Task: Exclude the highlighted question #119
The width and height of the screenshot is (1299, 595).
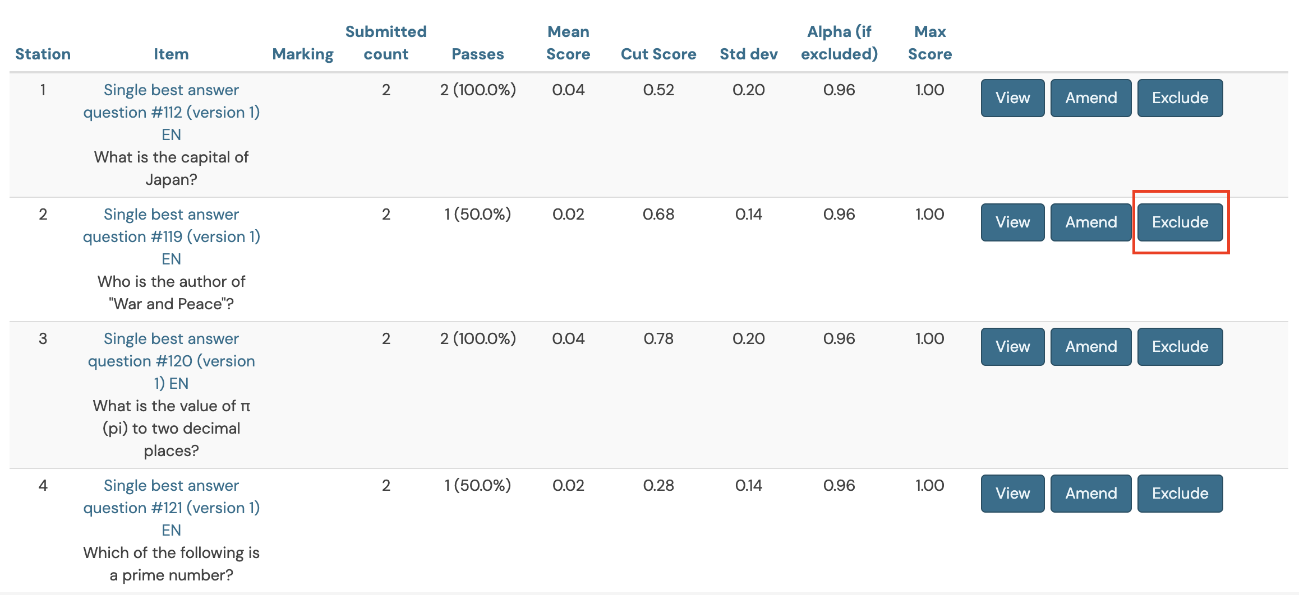Action: (1180, 222)
